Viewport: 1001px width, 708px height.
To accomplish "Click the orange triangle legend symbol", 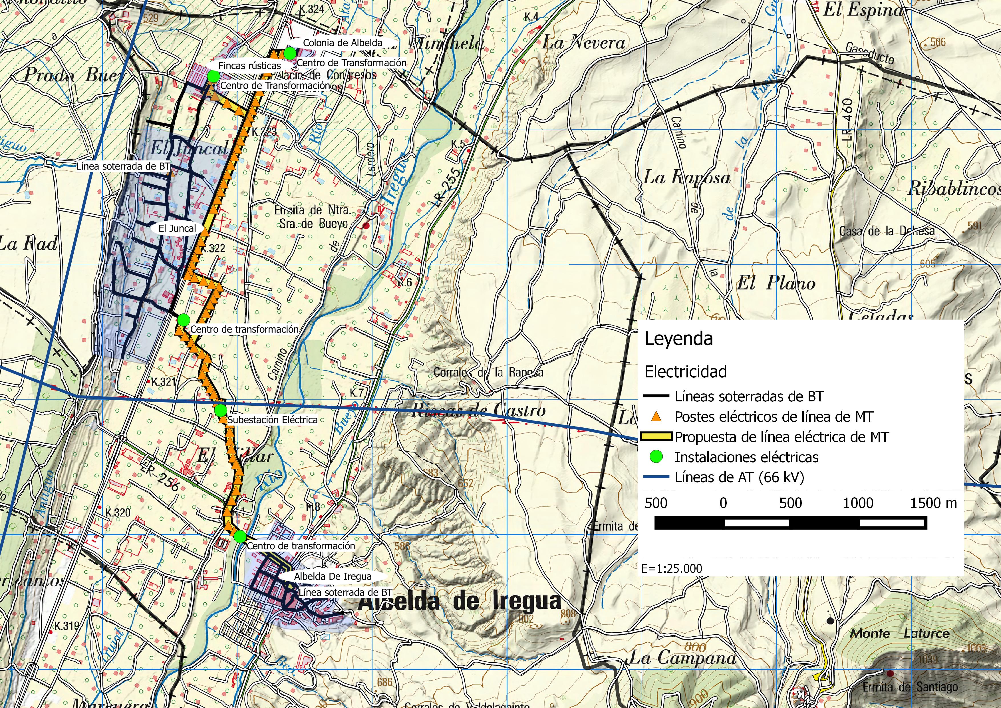I will pyautogui.click(x=656, y=416).
